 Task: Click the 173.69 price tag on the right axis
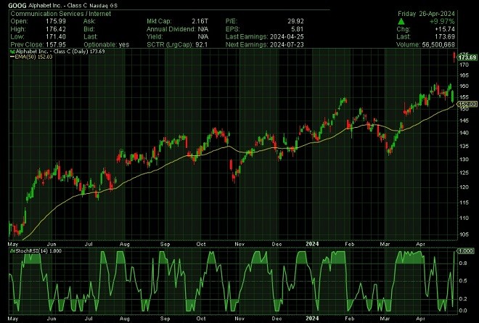click(x=467, y=57)
